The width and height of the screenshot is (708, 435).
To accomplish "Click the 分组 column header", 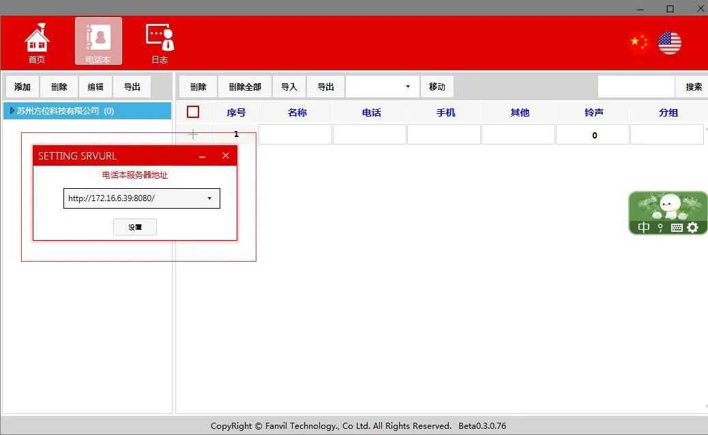I will pos(667,112).
